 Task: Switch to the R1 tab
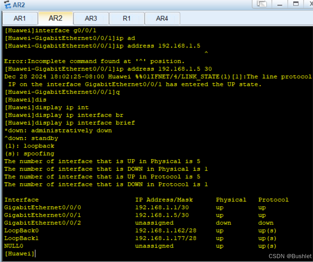127,19
